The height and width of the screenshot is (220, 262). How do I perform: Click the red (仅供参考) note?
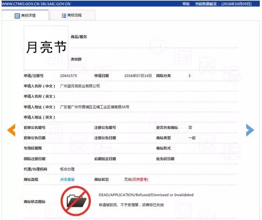140,180
